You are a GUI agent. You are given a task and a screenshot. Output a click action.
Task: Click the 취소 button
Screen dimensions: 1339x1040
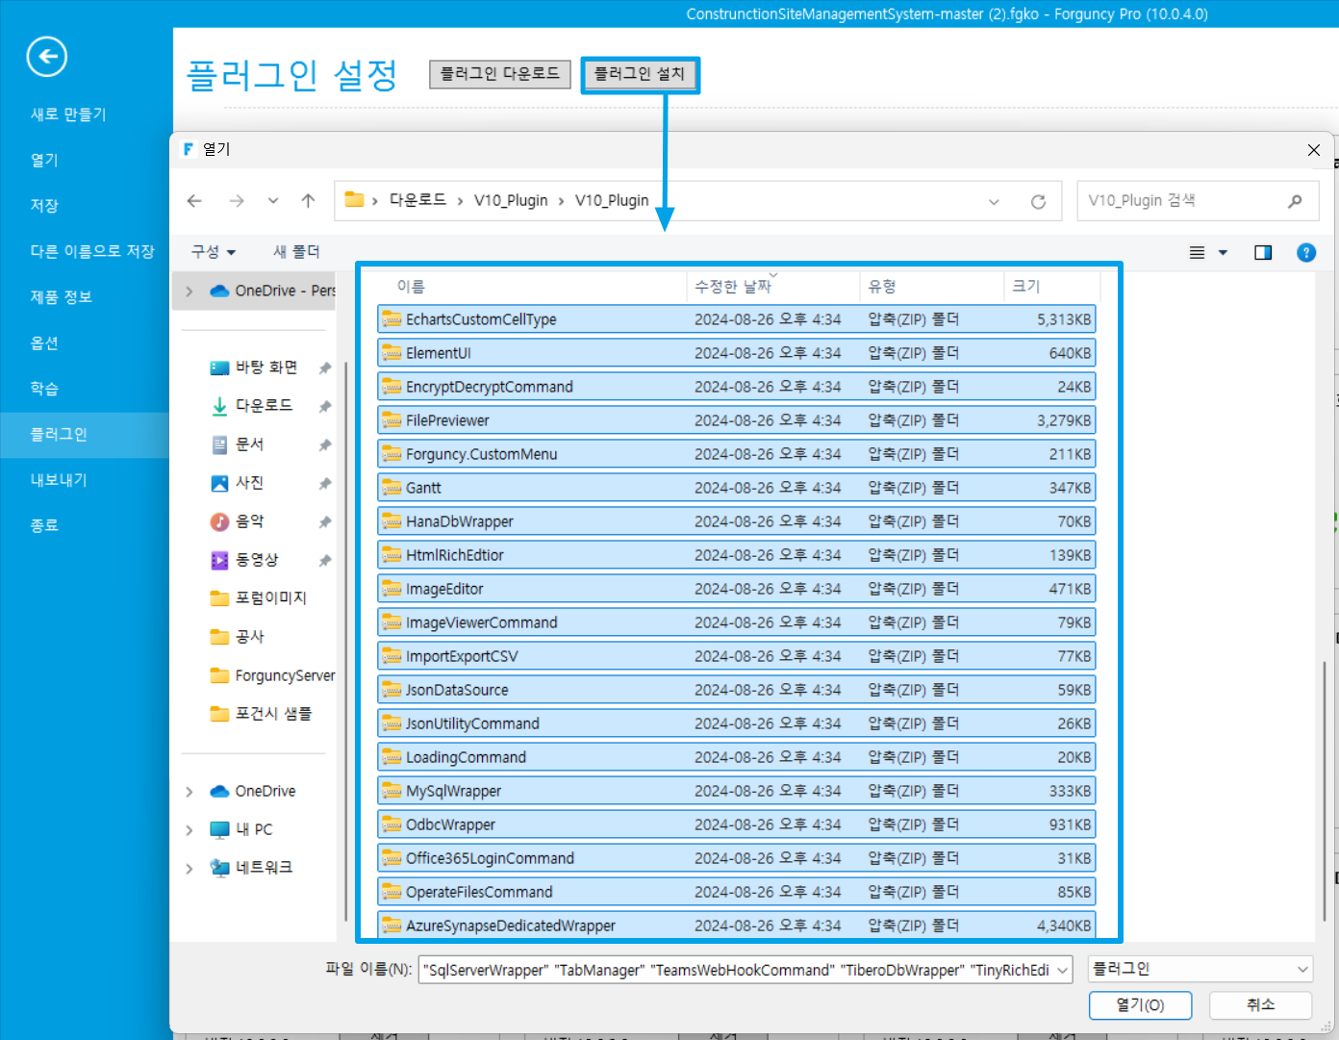coord(1260,1004)
